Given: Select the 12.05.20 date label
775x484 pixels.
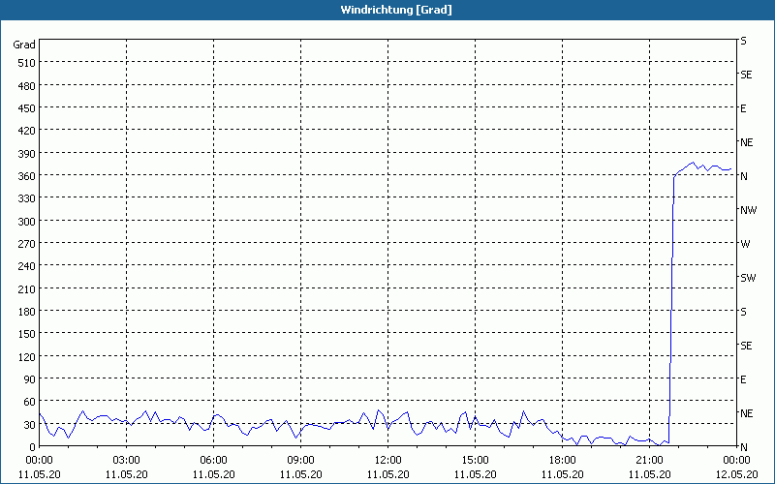Looking at the screenshot, I should 736,474.
